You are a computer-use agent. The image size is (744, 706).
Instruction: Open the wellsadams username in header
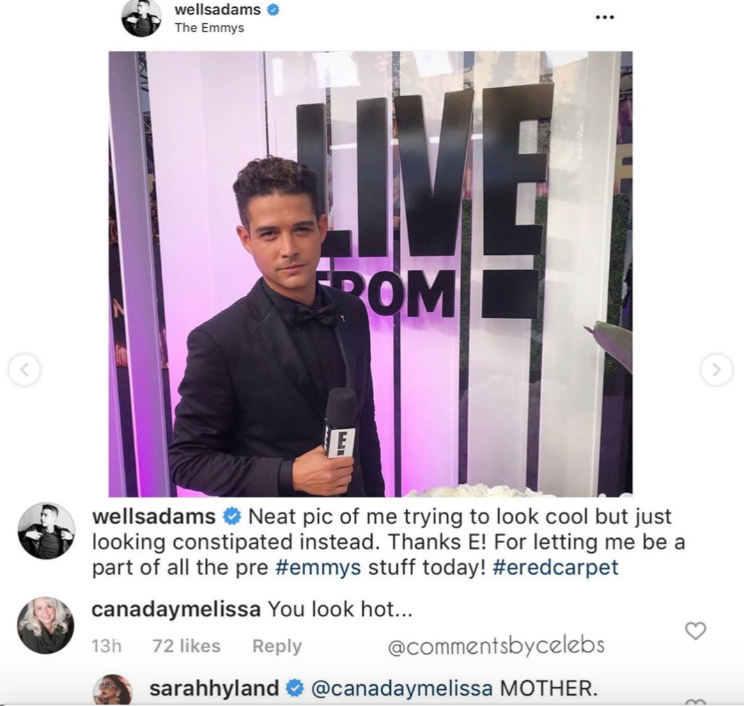coord(217,10)
